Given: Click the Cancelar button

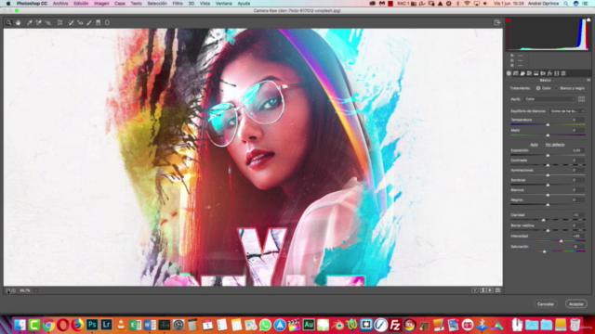Looking at the screenshot, I should point(546,304).
